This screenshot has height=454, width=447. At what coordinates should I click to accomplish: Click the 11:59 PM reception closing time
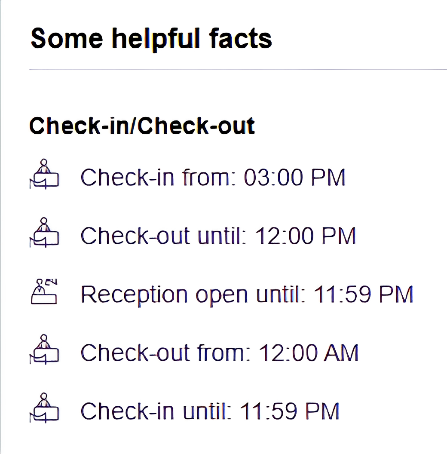(363, 294)
